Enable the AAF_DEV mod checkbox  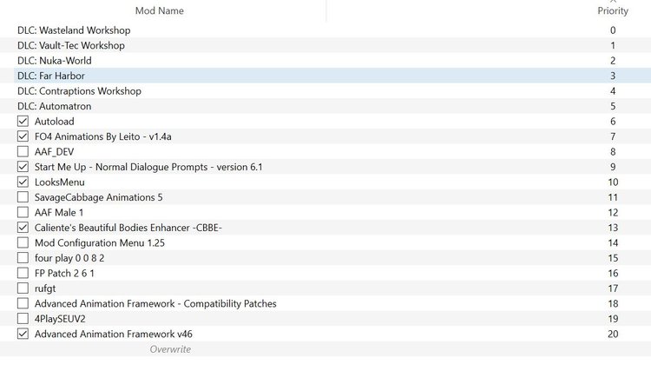point(23,152)
